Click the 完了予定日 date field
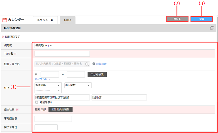Viewport: 218px width, 133px height. (x=46, y=127)
